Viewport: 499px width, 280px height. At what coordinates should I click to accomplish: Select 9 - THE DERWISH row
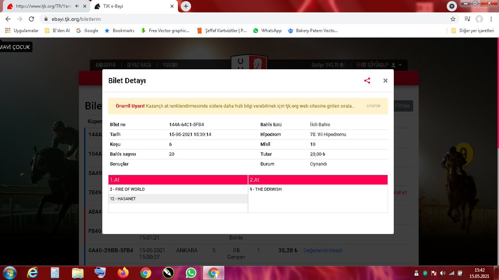(x=318, y=189)
